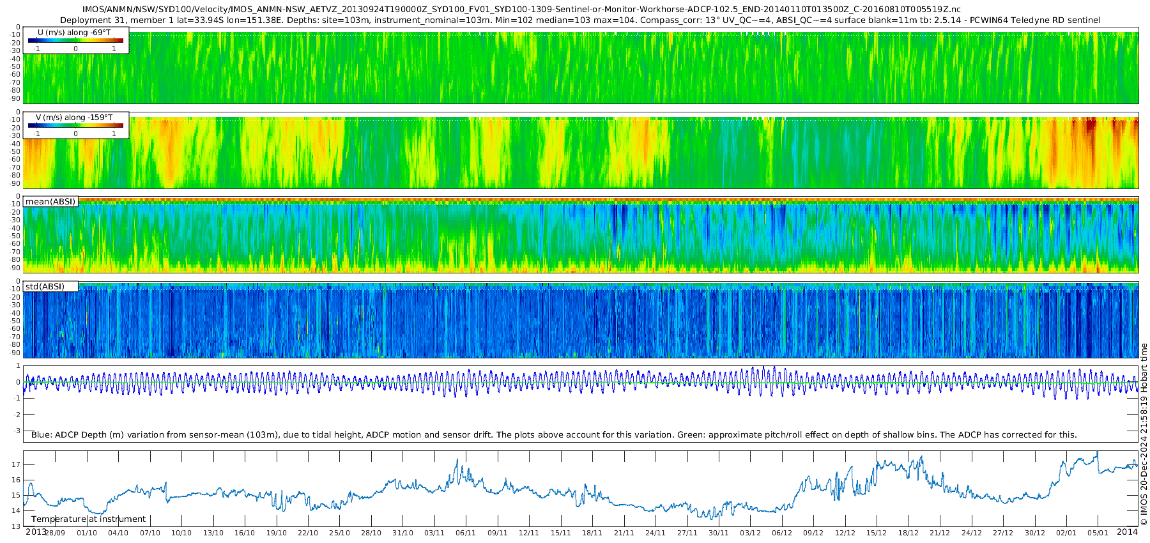Click the 2014 year label on the time axis
Image resolution: width=1150 pixels, height=543 pixels.
(1127, 532)
